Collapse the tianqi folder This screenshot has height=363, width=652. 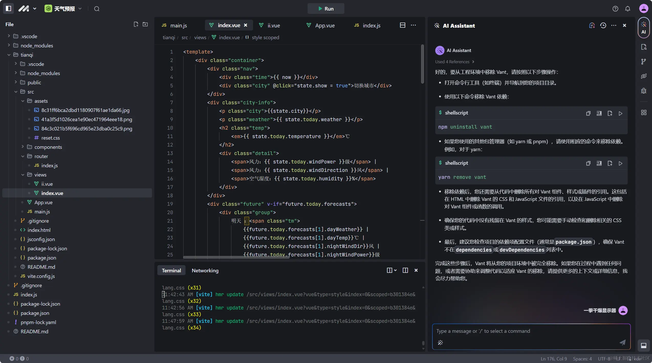click(x=9, y=55)
